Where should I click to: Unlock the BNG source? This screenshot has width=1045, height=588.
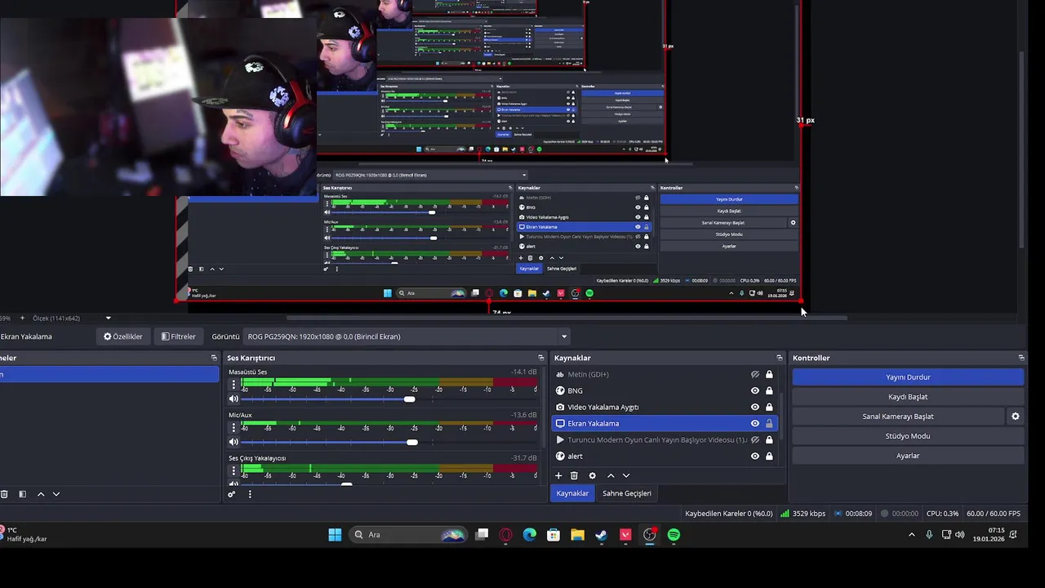point(769,390)
